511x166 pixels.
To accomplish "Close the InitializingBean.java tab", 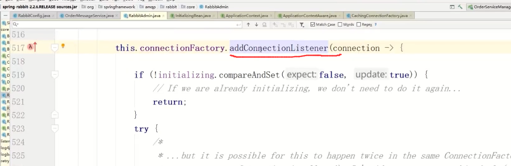I will click(x=214, y=16).
